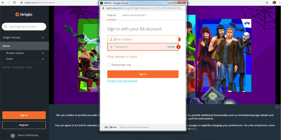Click the Register button
Screen dimensions: 281x140
point(24,125)
